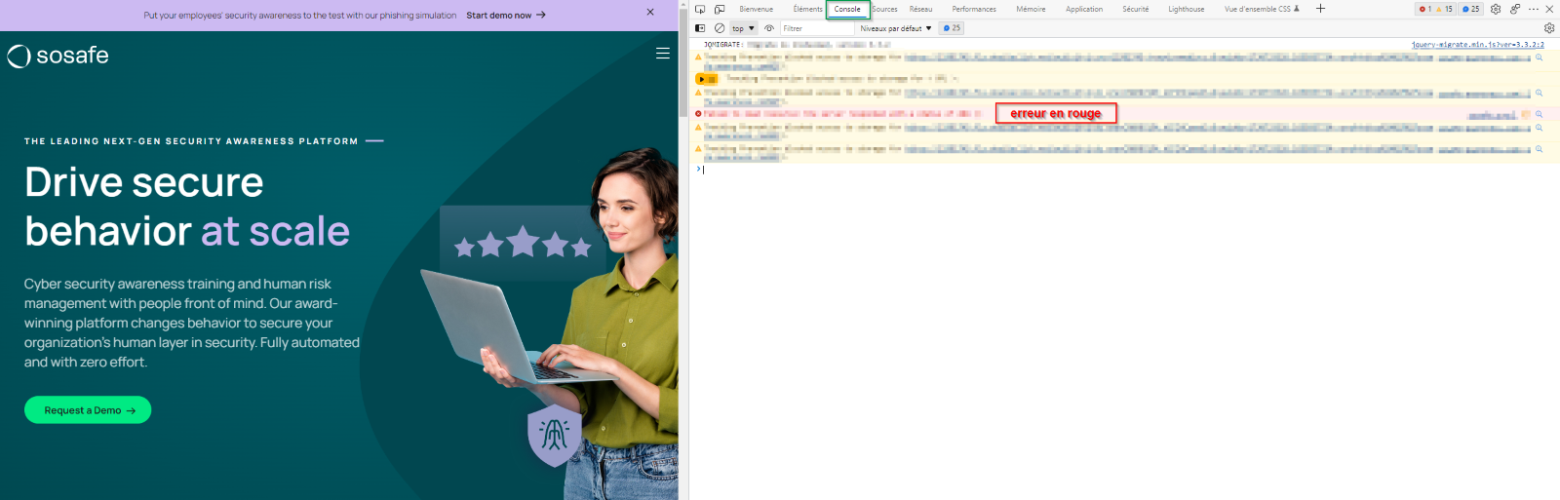Click the live expression eye icon
1560x500 pixels.
coord(769,28)
